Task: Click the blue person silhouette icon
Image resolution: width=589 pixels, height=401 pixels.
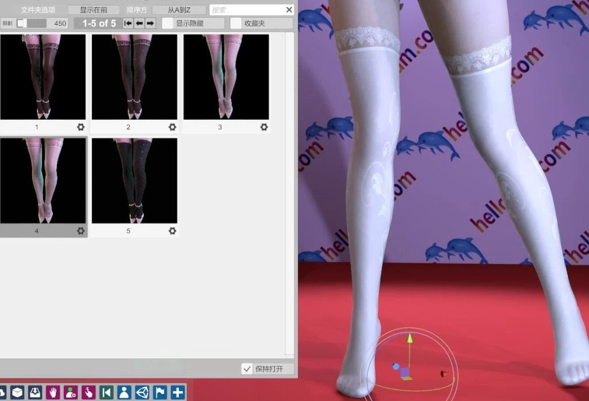Action: 124,392
